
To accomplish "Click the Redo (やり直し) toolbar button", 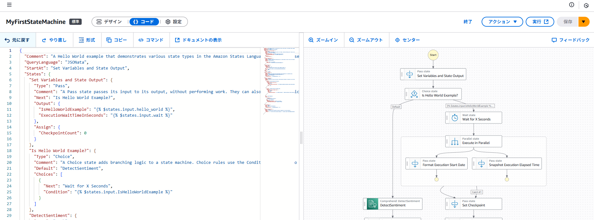I will tap(54, 40).
